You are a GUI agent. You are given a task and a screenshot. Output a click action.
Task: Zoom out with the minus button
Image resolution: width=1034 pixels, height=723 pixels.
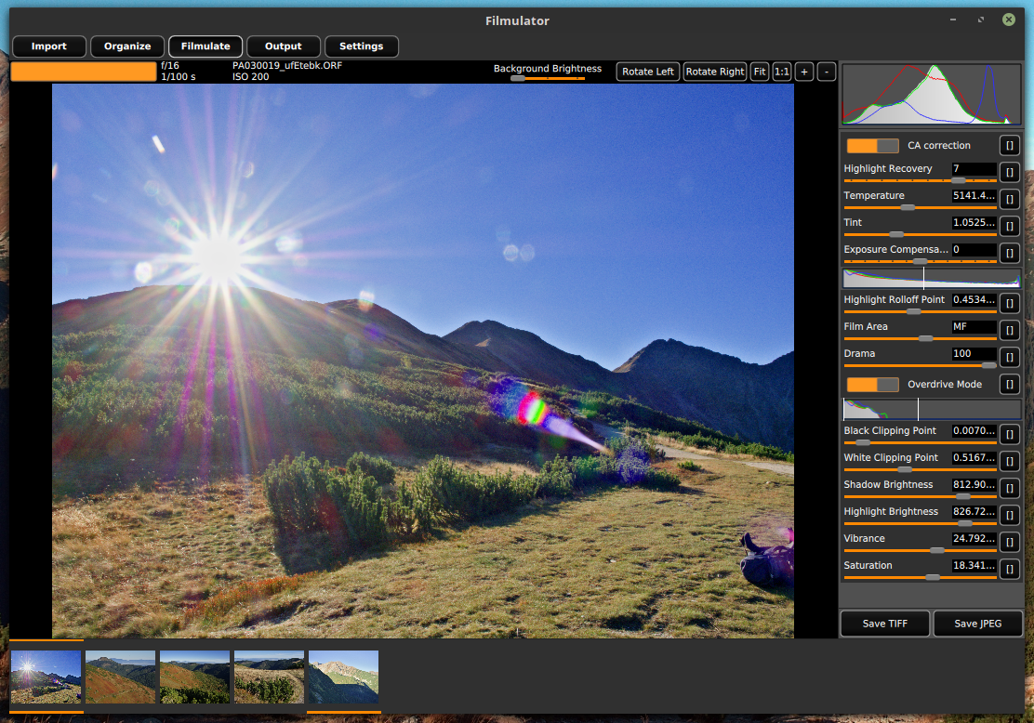827,72
